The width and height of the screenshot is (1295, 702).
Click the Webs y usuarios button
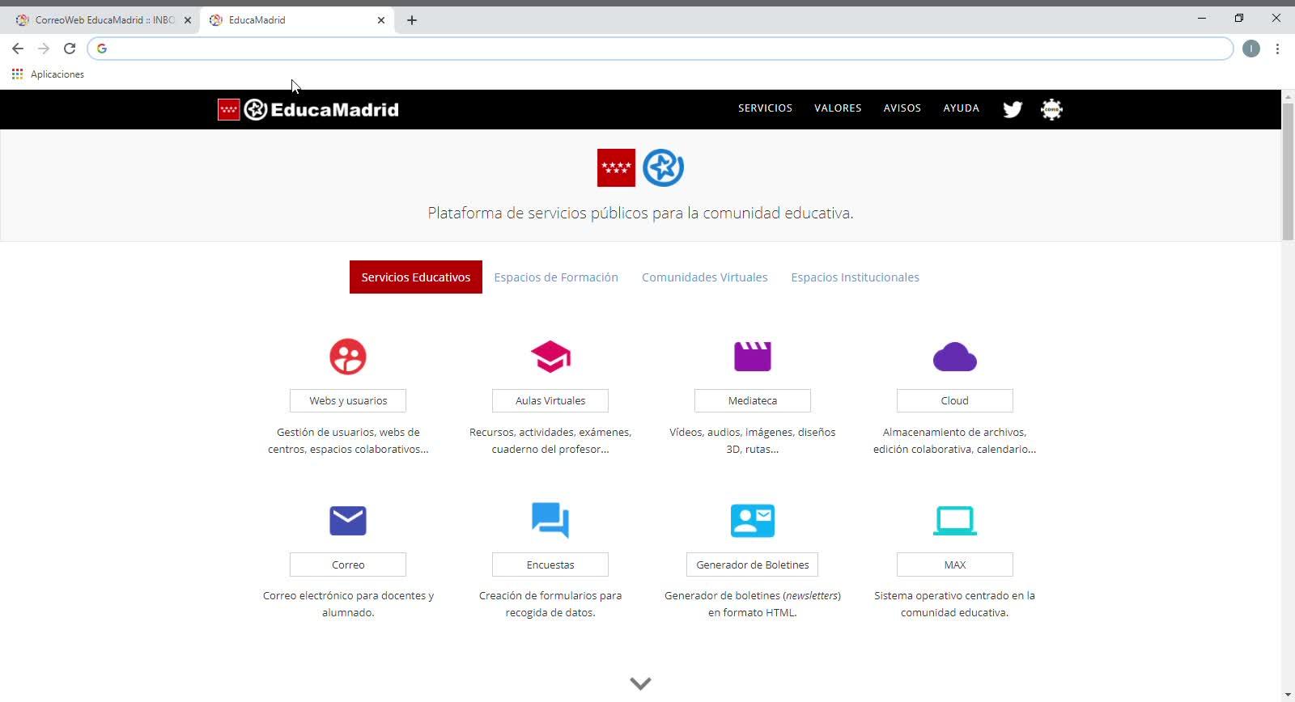point(348,400)
